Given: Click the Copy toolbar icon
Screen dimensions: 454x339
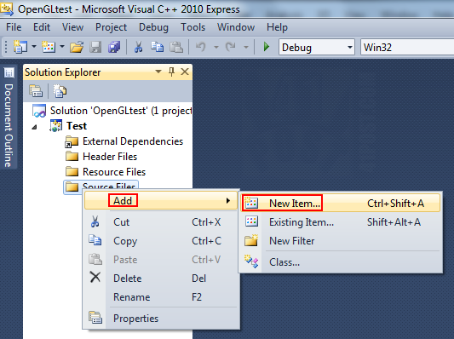Looking at the screenshot, I should pos(158,47).
